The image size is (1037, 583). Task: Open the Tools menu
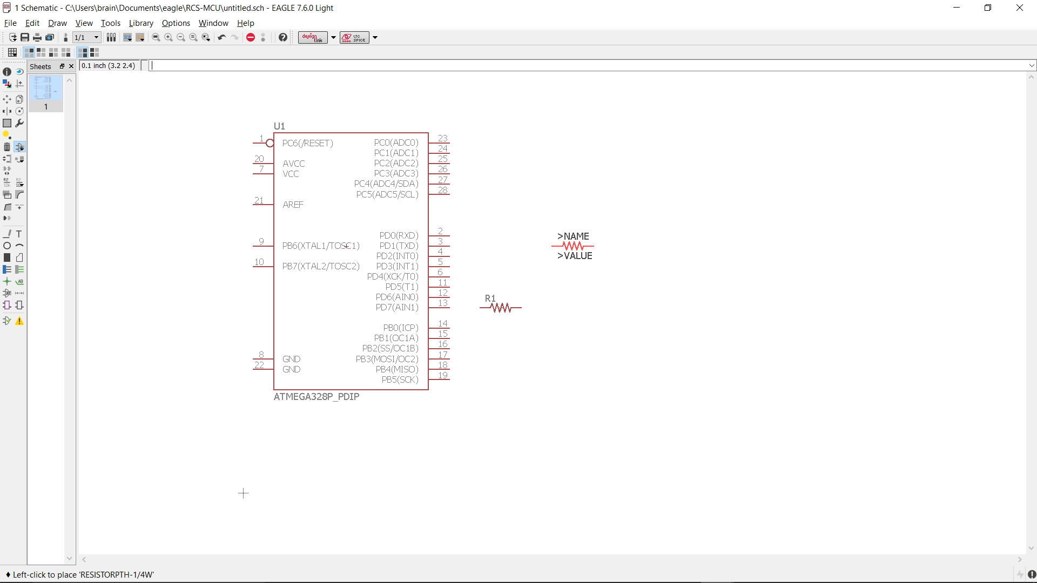tap(110, 23)
